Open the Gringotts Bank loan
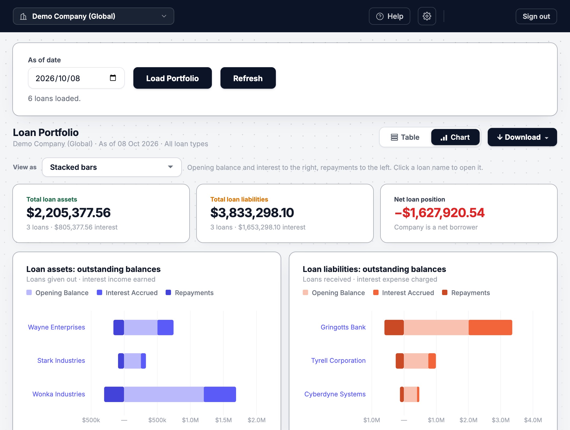 343,327
